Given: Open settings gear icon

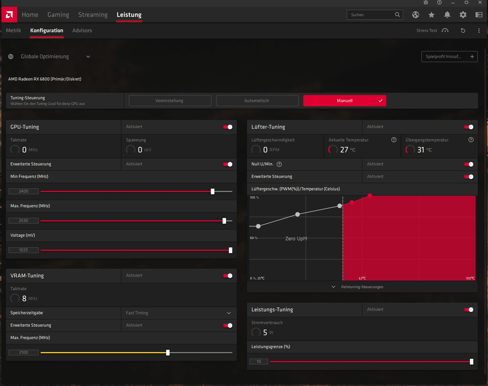Looking at the screenshot, I should pos(463,15).
